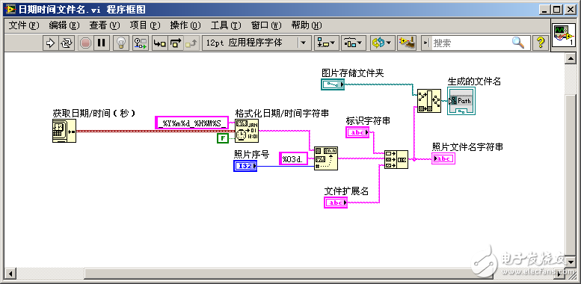
Task: Select the Build Path node
Action: (429, 101)
